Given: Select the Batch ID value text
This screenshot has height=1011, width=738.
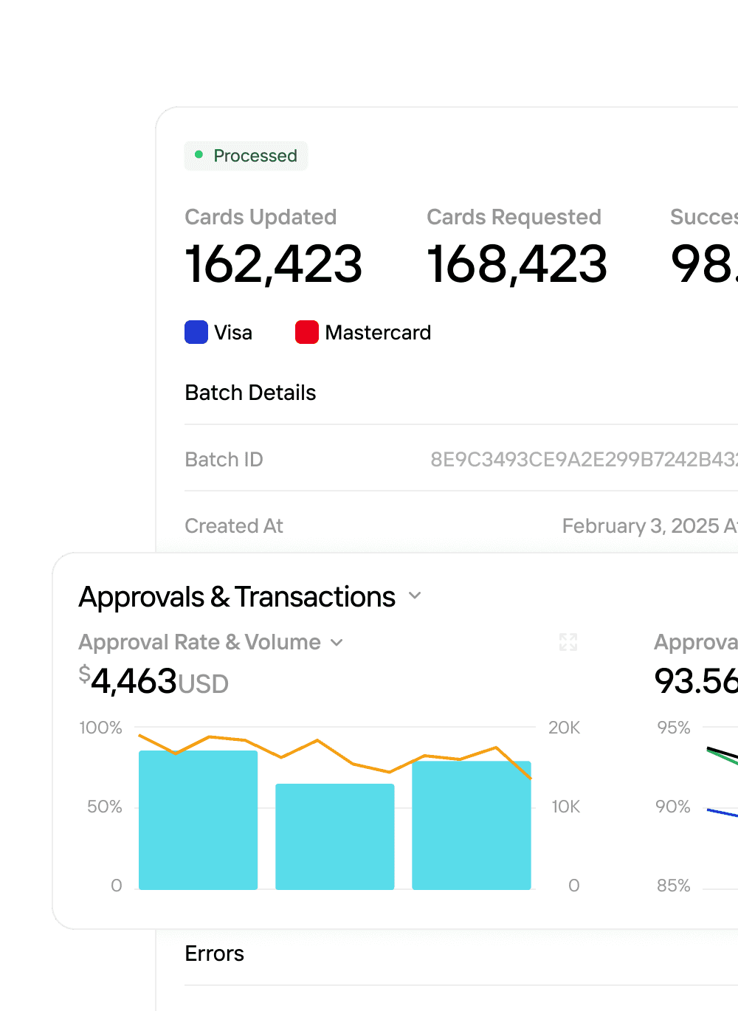Looking at the screenshot, I should (584, 460).
